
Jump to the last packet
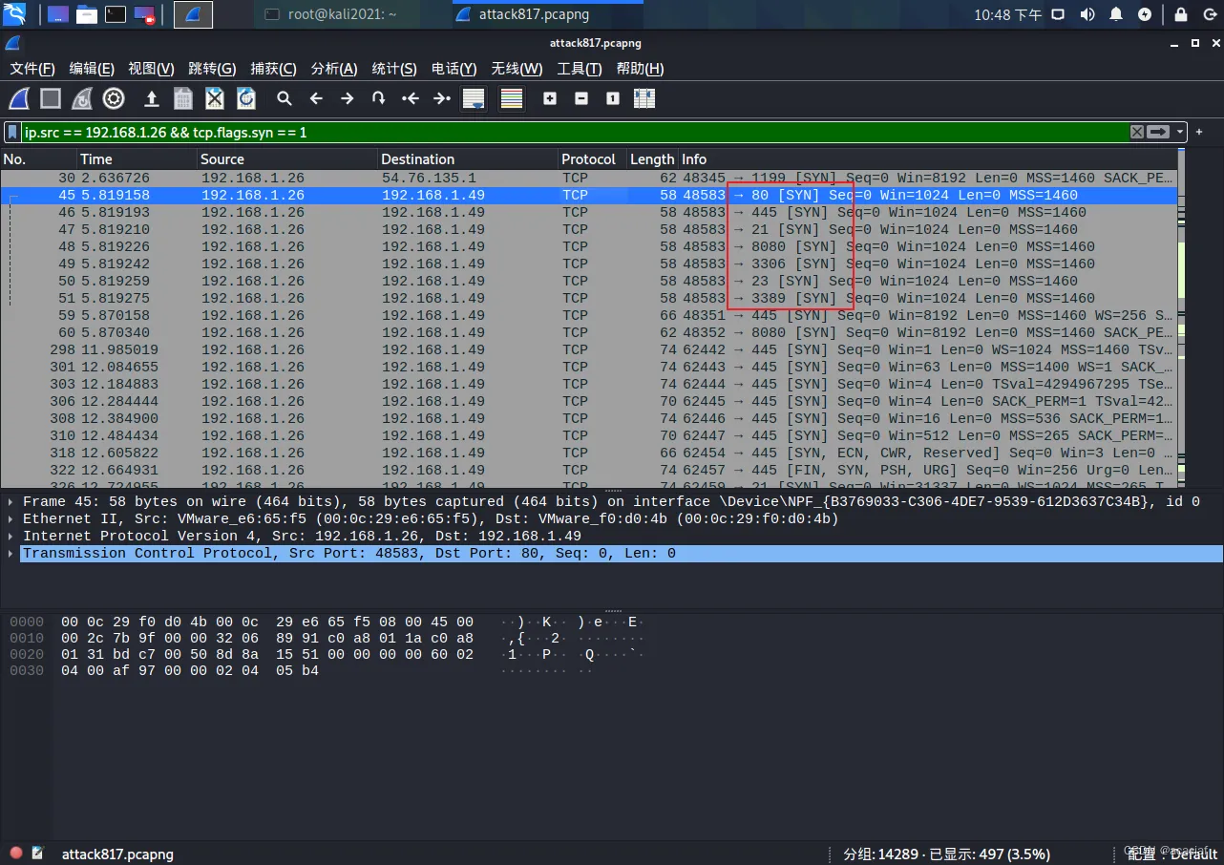442,98
